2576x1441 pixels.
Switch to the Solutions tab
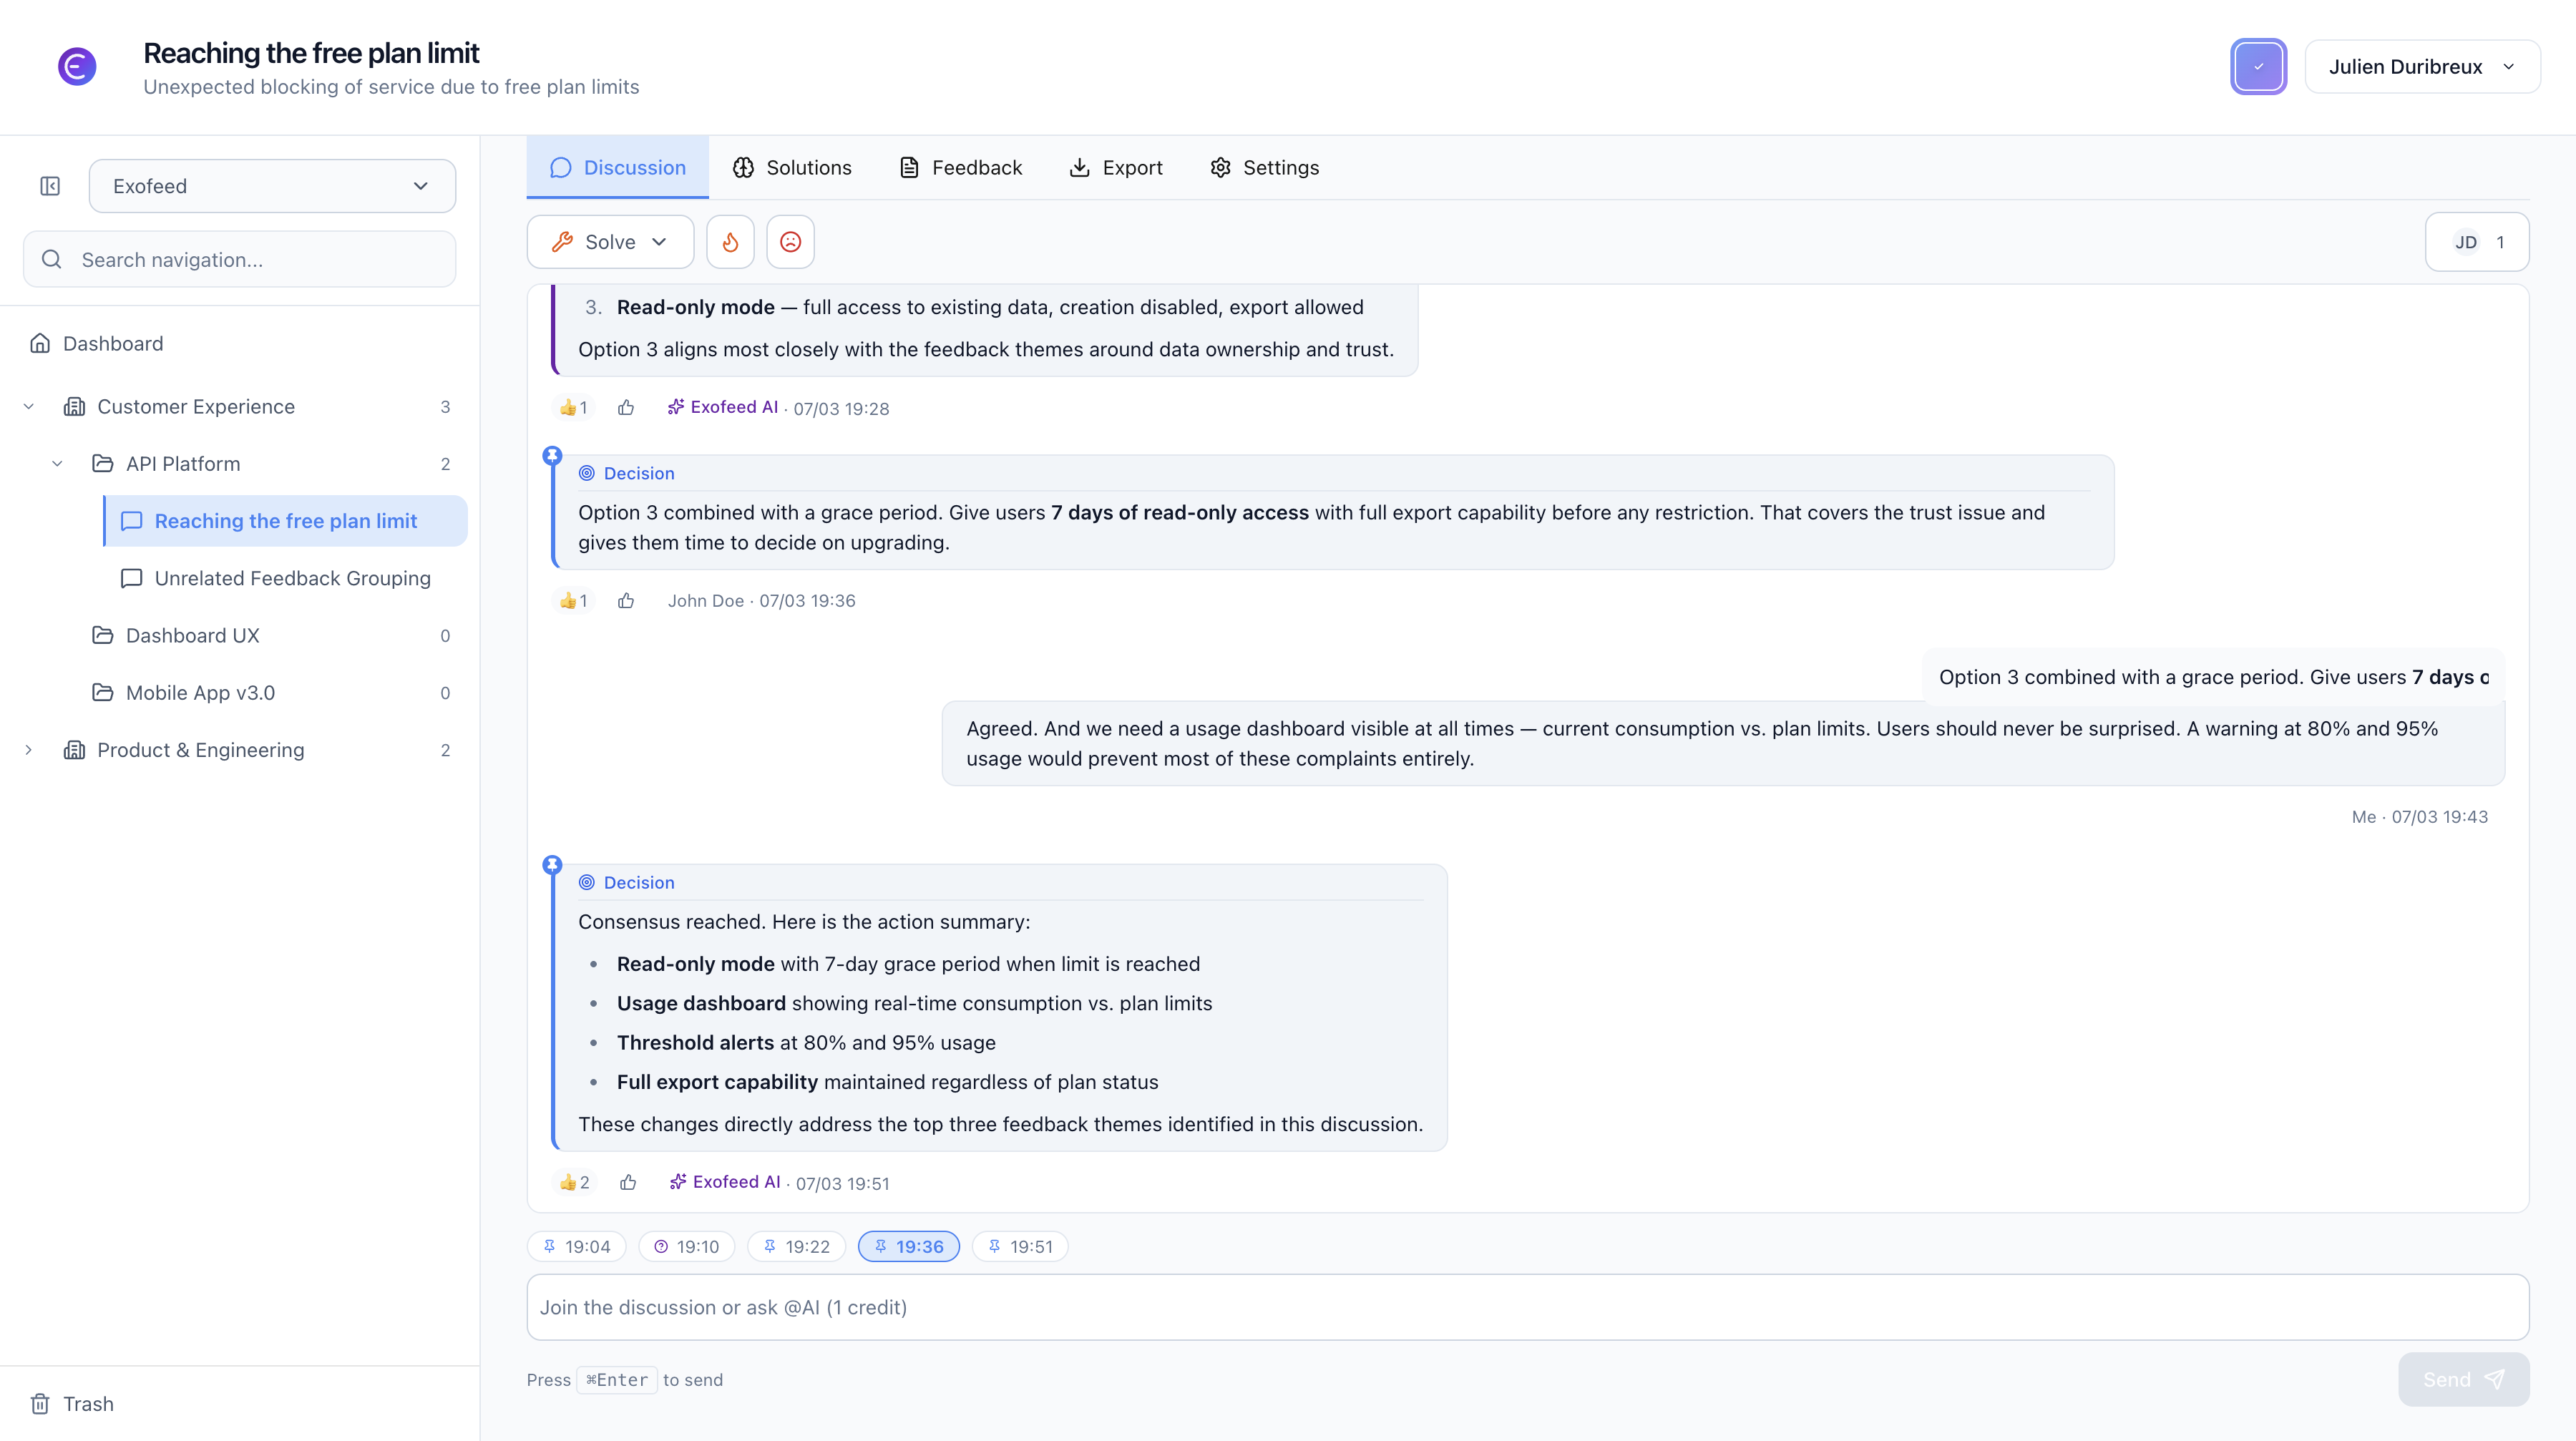click(792, 168)
